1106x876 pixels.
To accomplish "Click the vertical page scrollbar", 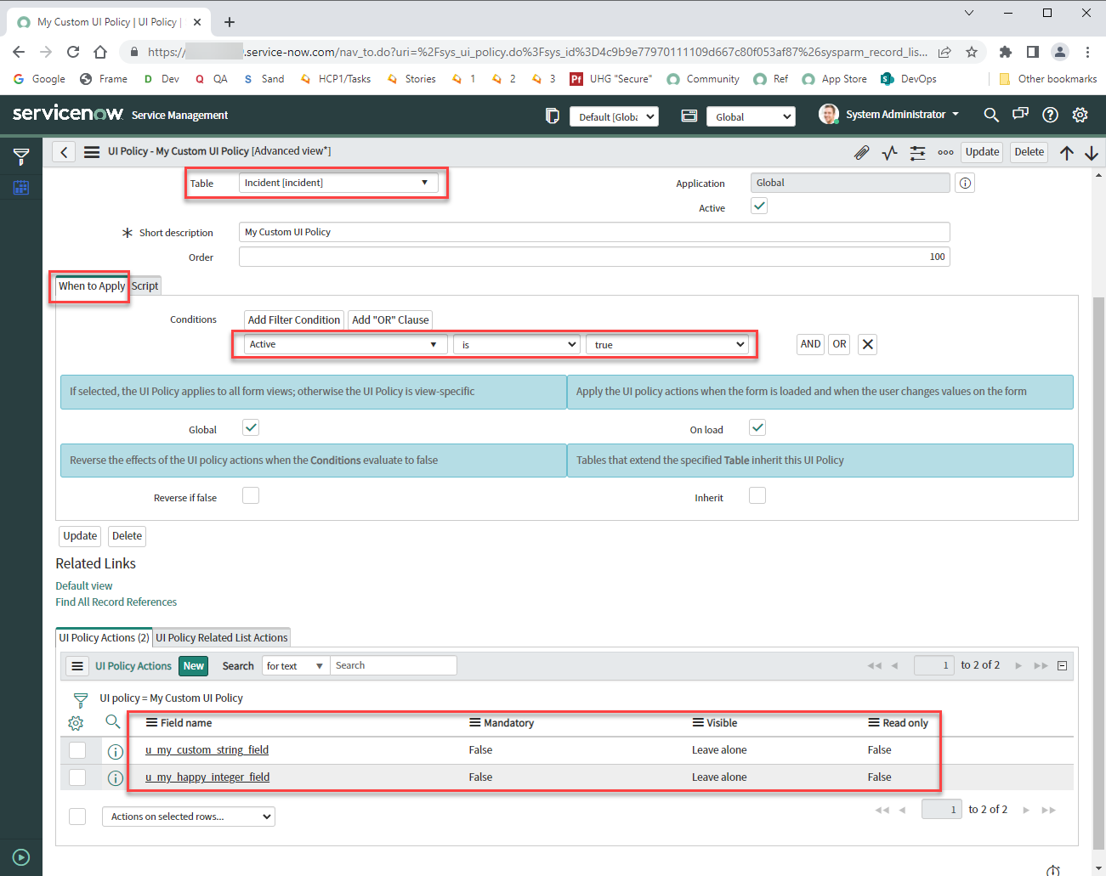I will (x=1098, y=510).
